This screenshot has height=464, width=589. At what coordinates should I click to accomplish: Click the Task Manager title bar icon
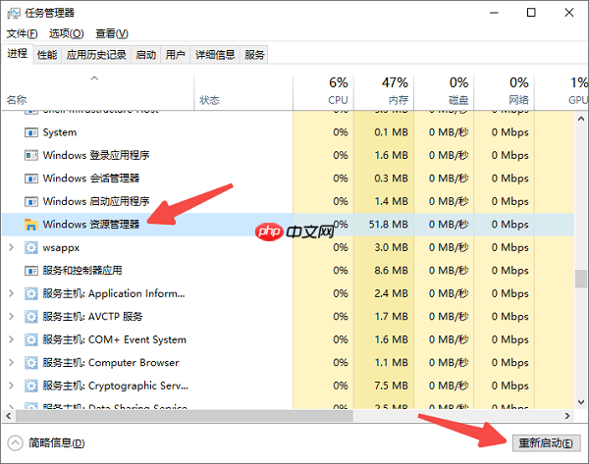(14, 14)
